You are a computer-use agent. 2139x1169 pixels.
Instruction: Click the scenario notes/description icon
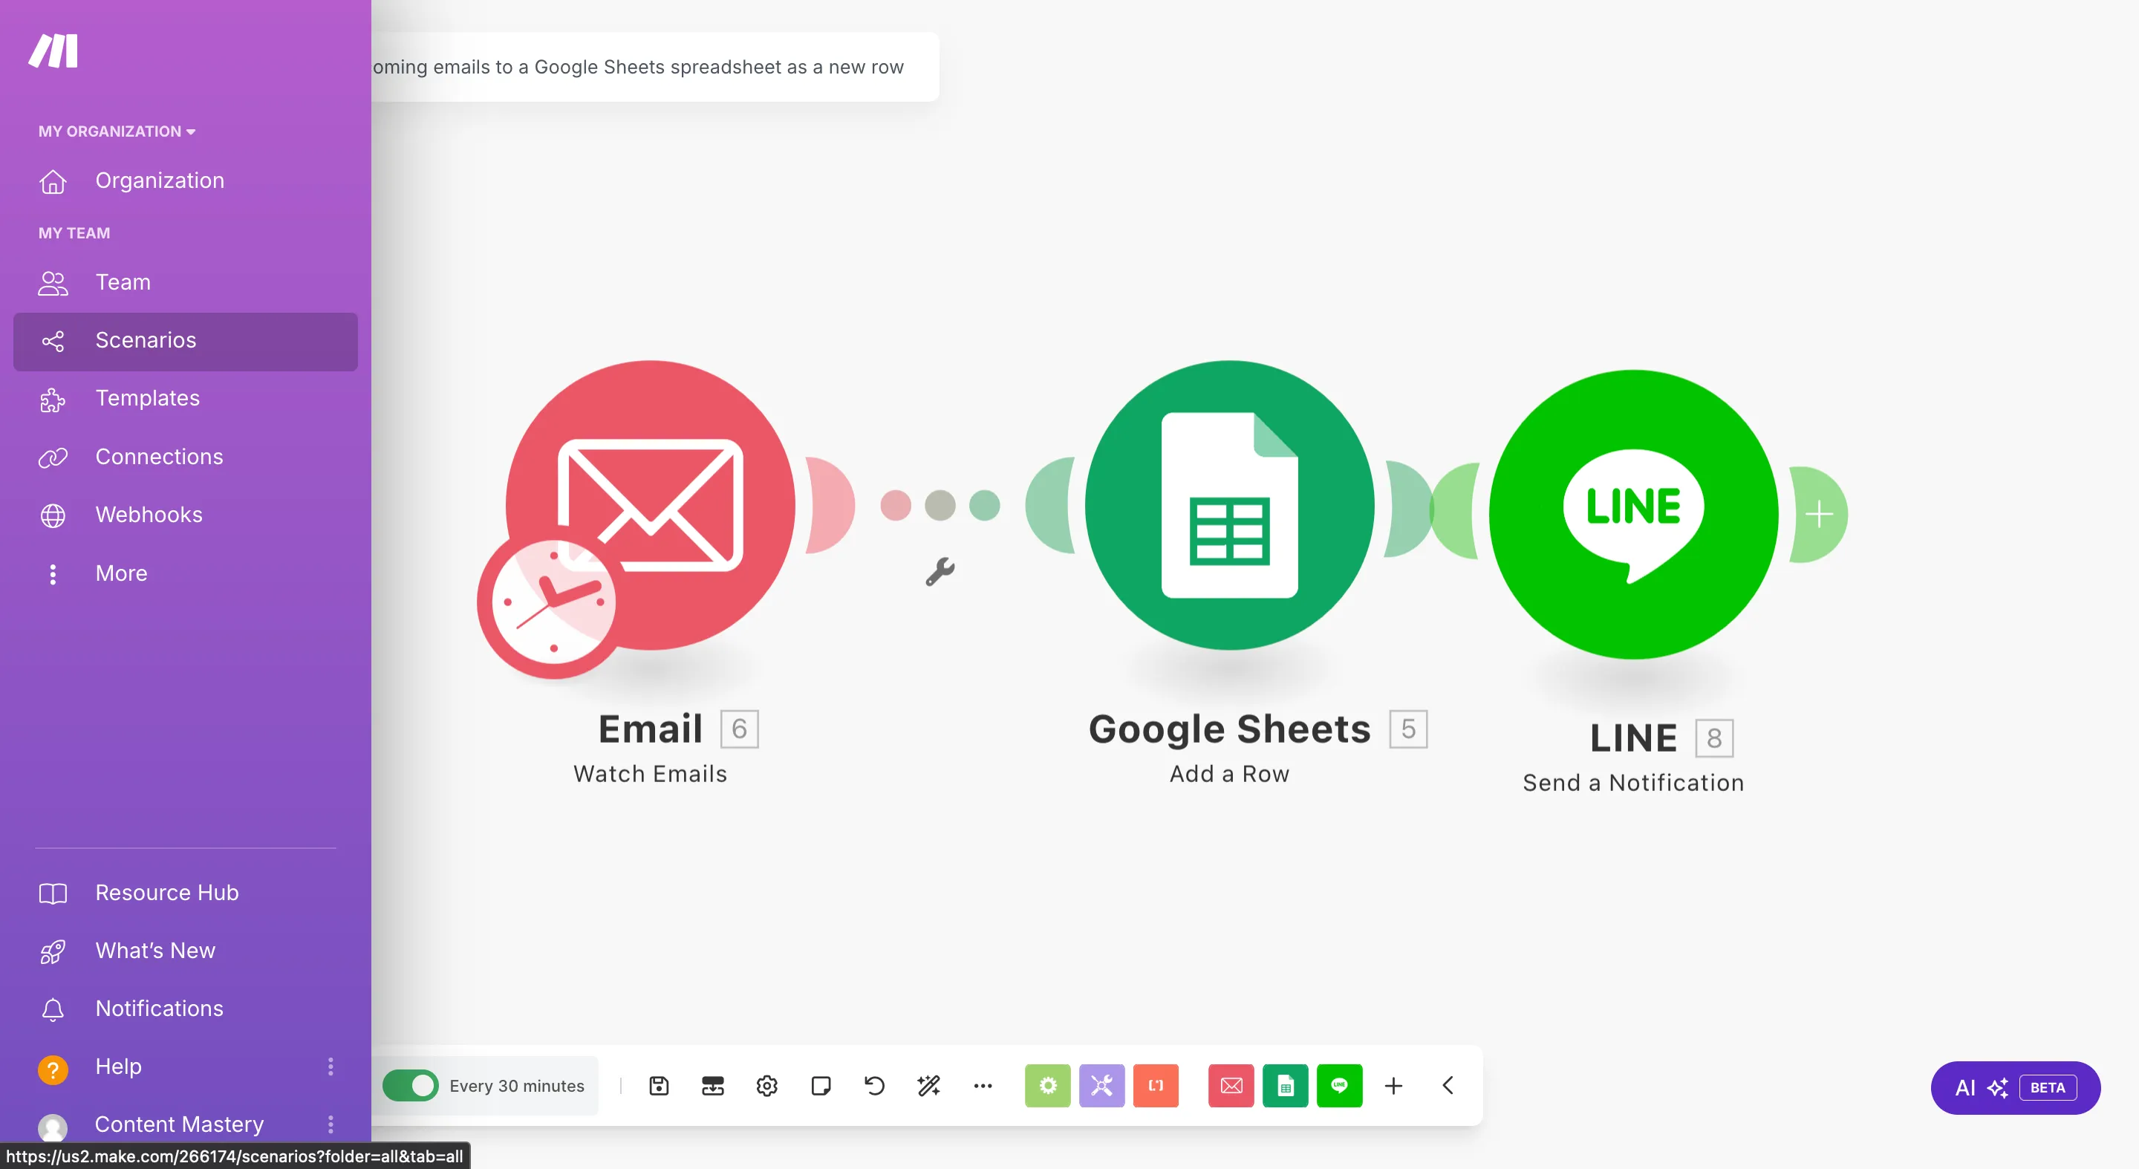point(819,1086)
